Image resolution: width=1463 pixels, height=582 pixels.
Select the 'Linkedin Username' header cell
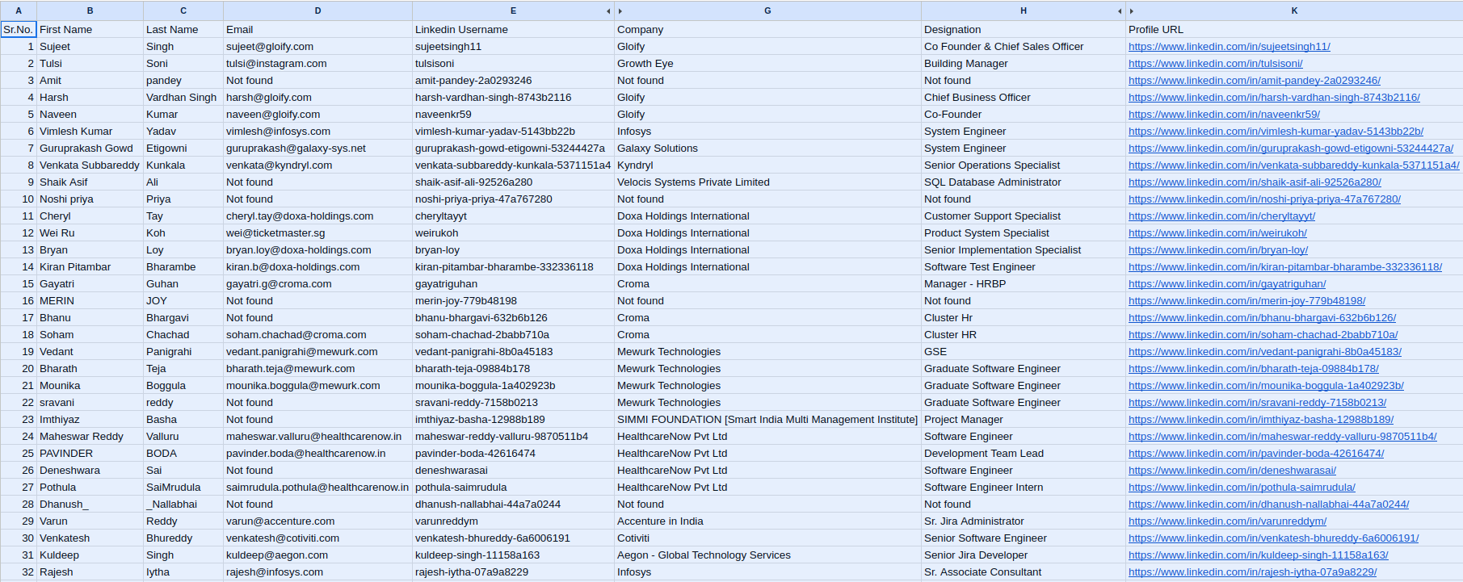513,30
